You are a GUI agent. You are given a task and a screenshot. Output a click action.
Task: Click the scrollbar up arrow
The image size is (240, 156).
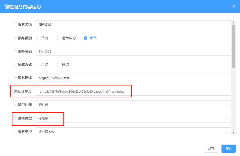coord(233,22)
